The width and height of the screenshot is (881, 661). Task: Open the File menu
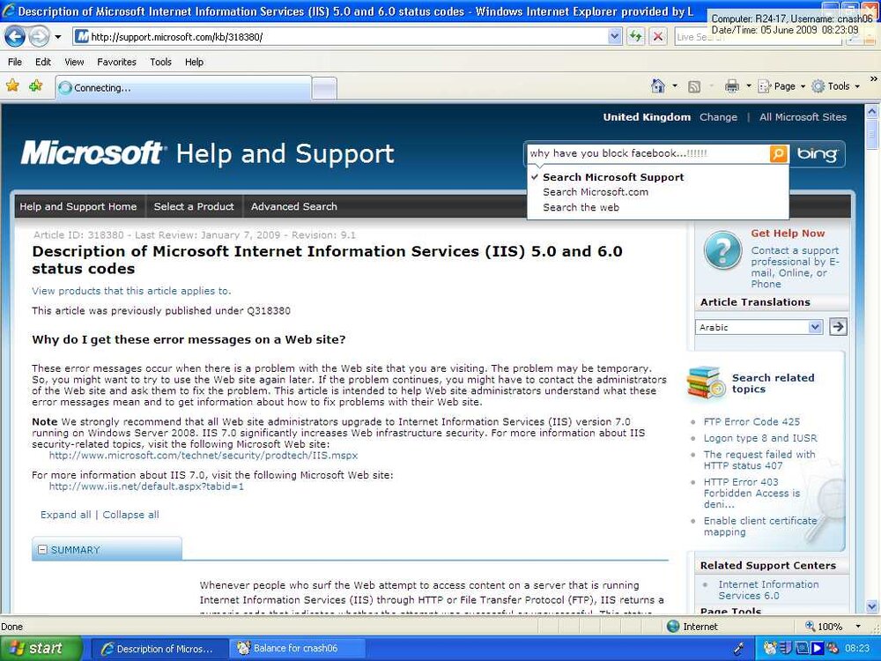tap(15, 62)
